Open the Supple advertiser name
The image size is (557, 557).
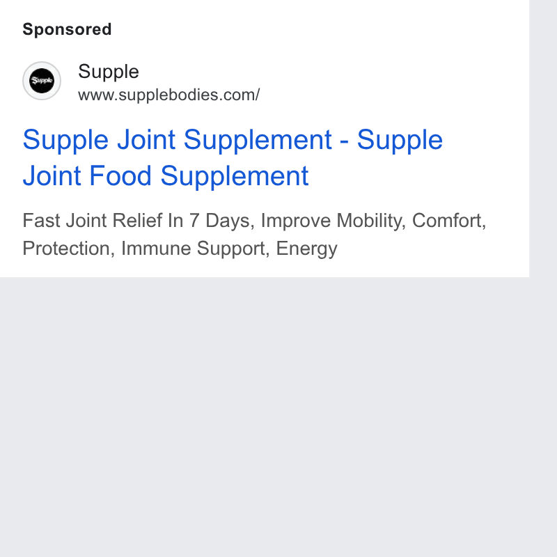(x=109, y=72)
